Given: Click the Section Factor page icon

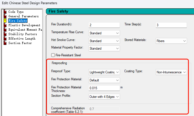Looking at the screenshot, I should click(x=5, y=43).
